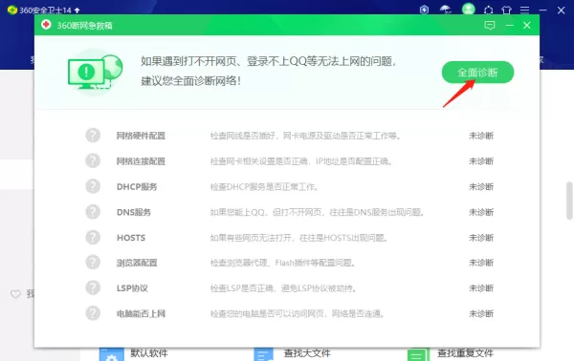Click 未诊断 status for 电脑能否上网

[x=481, y=314]
